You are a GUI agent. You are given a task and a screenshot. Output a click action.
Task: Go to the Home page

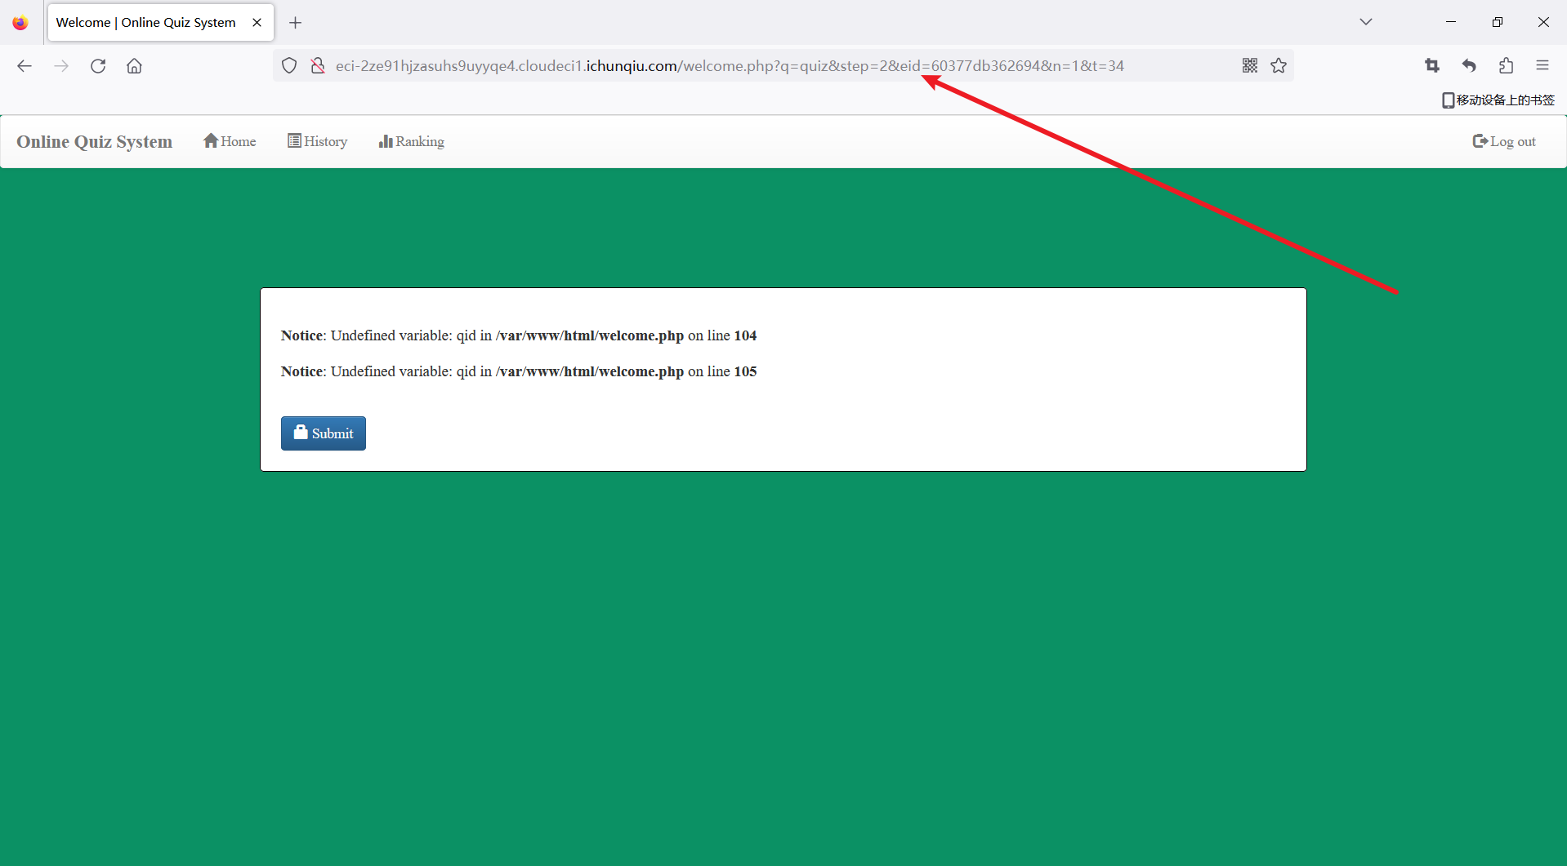coord(230,141)
